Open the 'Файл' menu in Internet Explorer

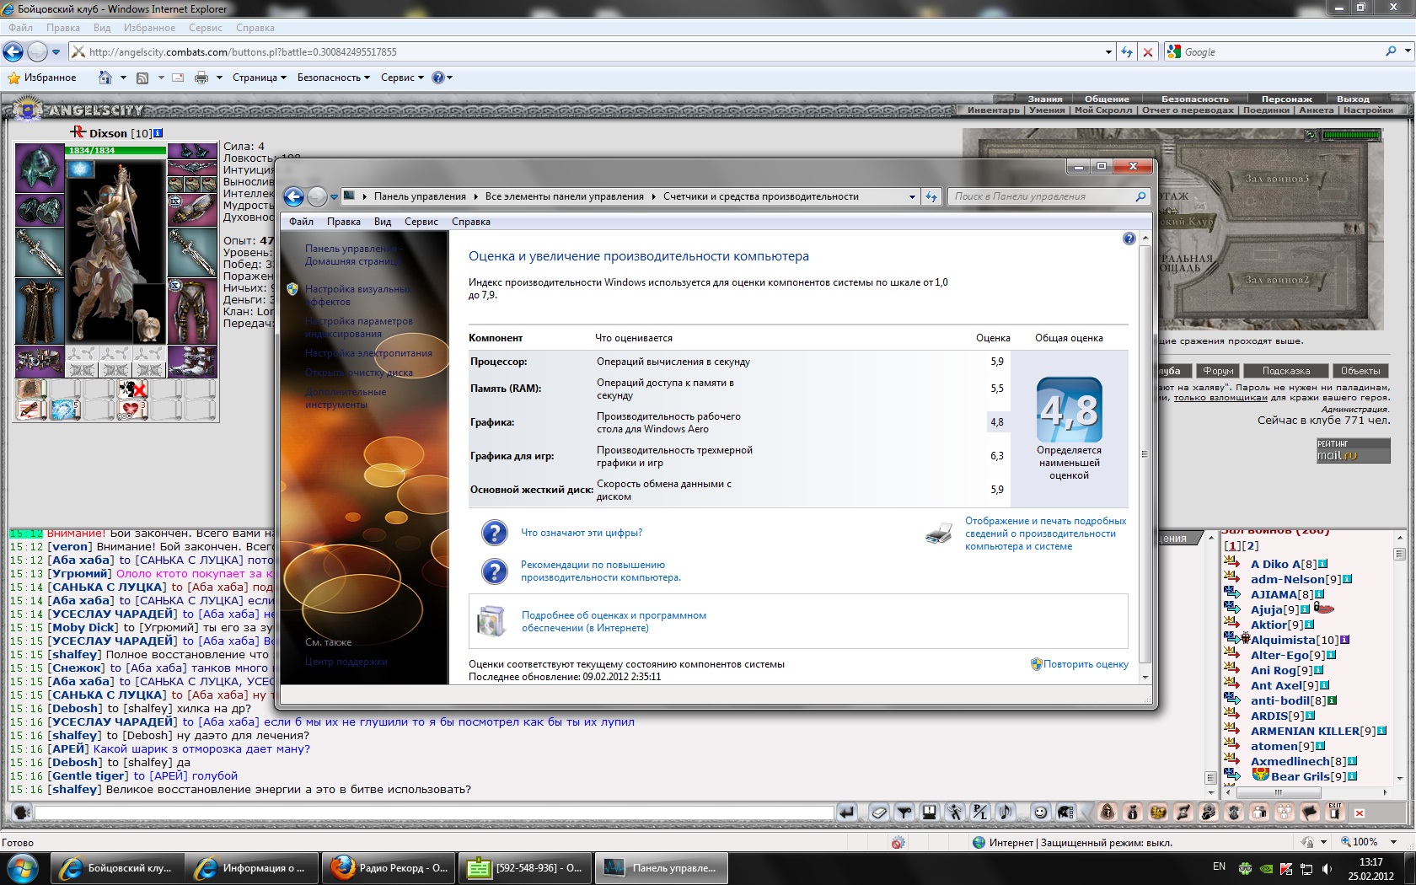point(21,28)
